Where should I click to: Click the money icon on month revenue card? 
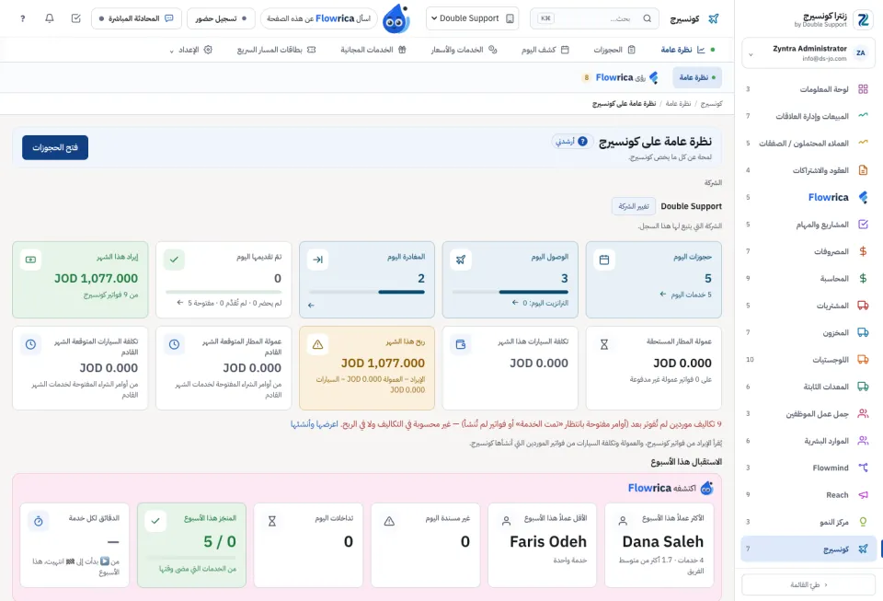coord(30,260)
